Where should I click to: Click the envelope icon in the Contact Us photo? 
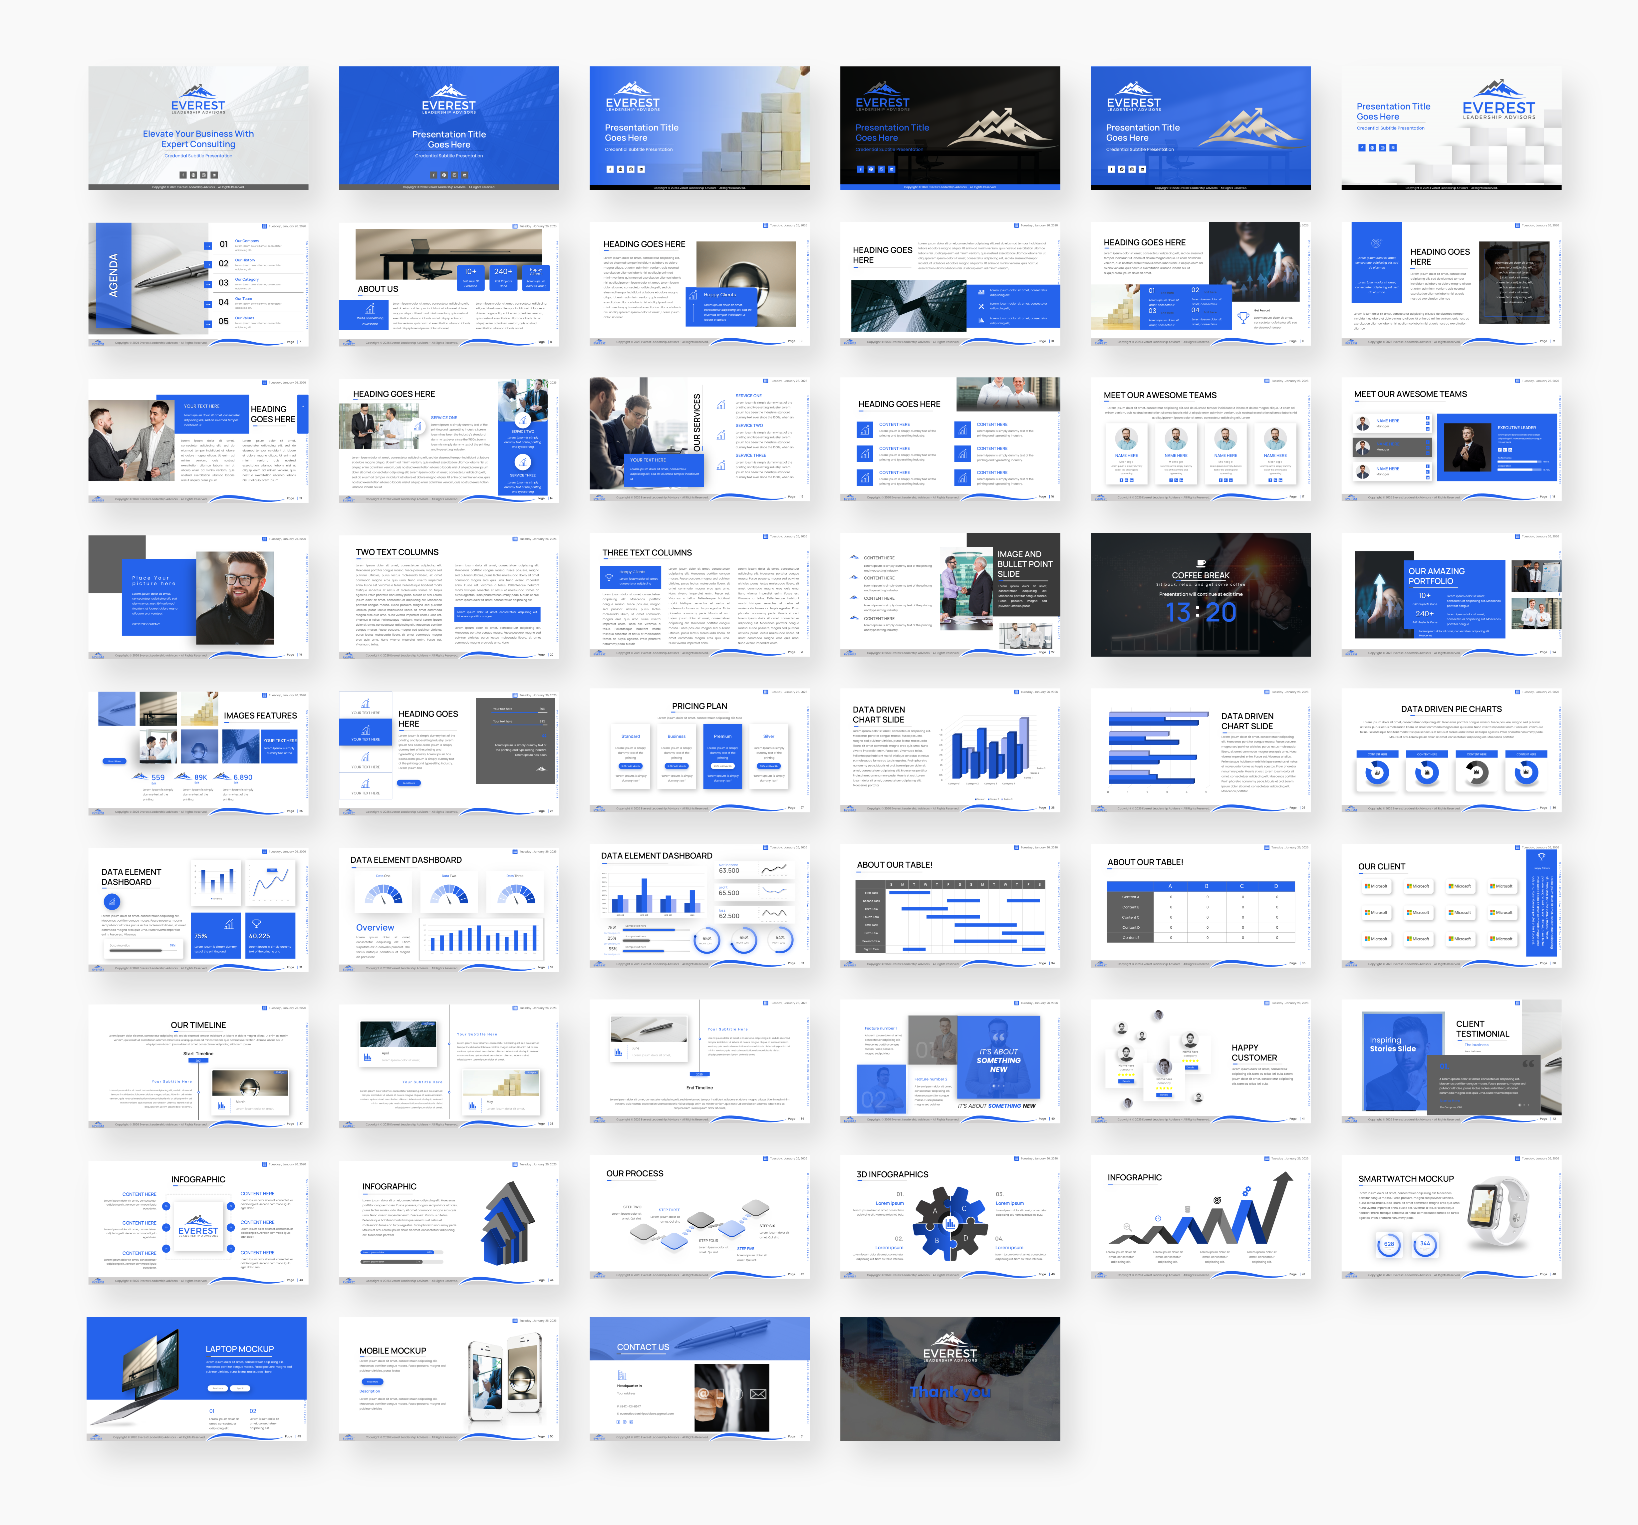click(x=759, y=1394)
